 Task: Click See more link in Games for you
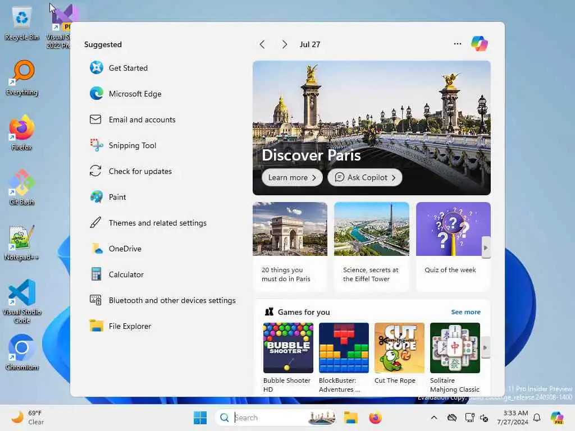[466, 312]
